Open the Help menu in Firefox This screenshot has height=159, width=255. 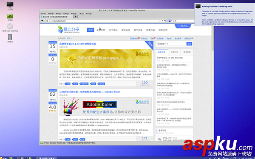pos(88,14)
